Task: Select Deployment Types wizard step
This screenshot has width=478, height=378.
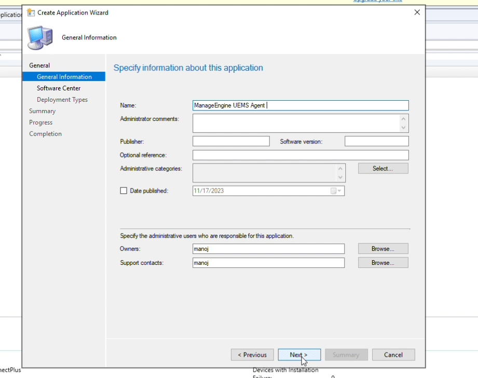Action: 62,100
